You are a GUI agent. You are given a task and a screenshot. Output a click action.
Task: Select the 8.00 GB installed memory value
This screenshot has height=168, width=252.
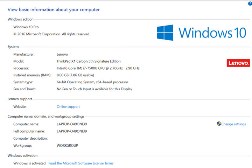click(75, 75)
